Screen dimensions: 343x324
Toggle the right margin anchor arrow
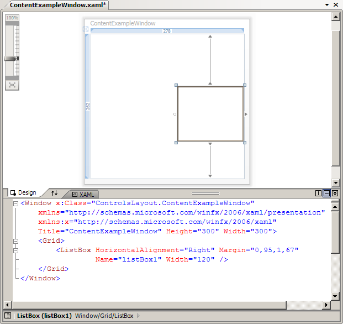coord(246,114)
